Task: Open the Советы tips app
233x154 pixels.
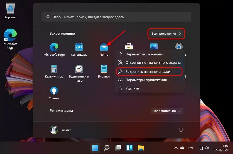Action: coord(54,93)
